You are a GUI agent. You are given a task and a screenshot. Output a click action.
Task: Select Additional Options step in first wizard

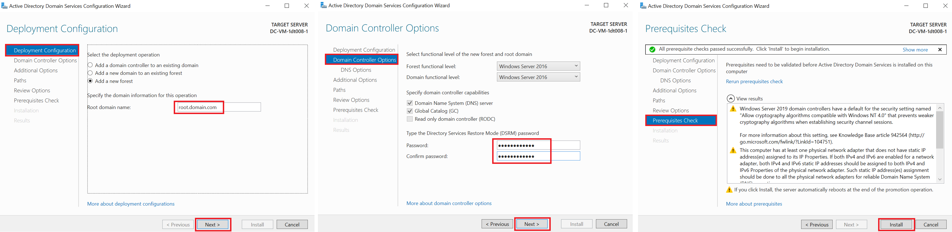(x=36, y=70)
